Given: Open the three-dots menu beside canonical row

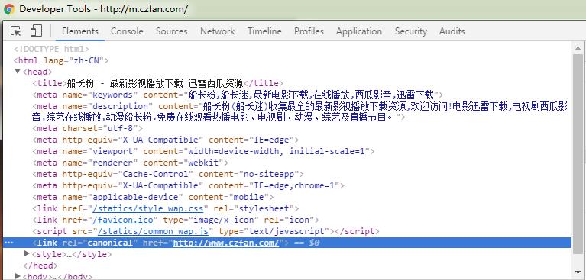Looking at the screenshot, I should click(8, 243).
